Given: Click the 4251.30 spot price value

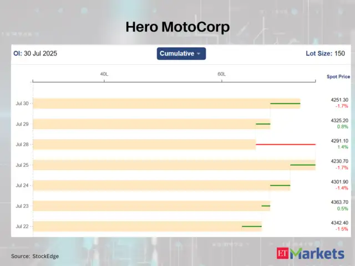Looking at the screenshot, I should (x=339, y=100).
